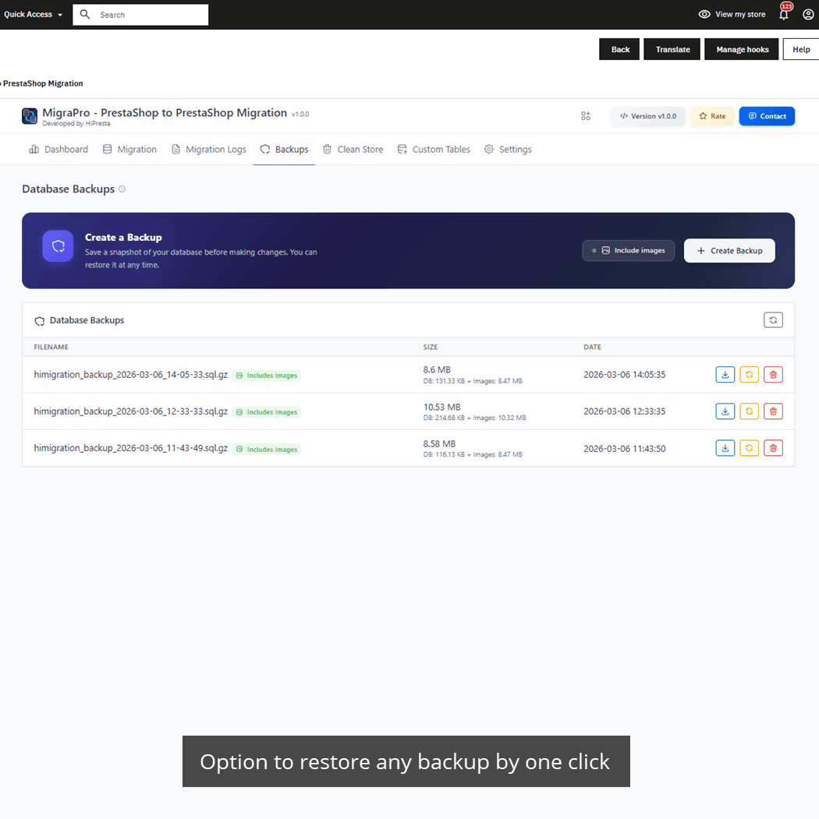The width and height of the screenshot is (819, 819).
Task: Click the Version v1.0.0 button
Action: click(647, 116)
